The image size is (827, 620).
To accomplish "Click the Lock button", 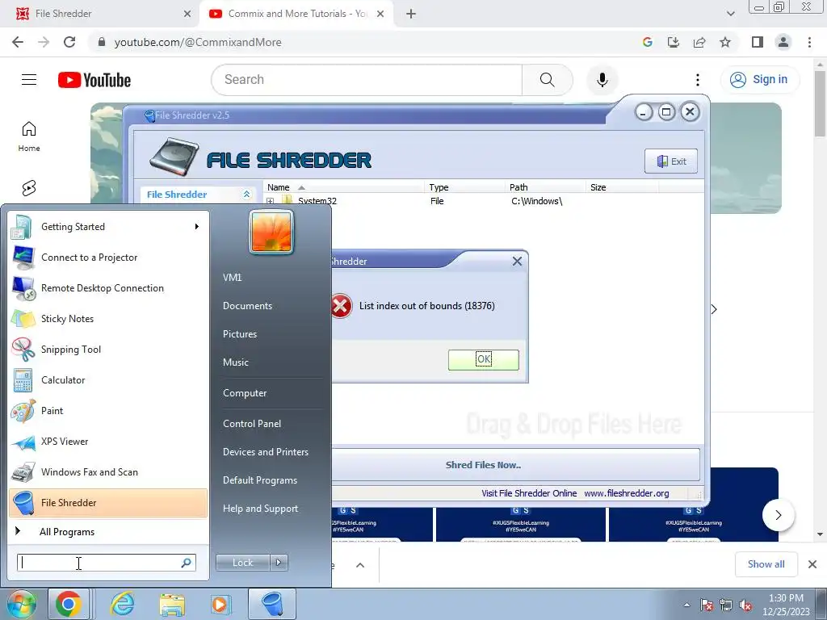I will click(x=243, y=563).
